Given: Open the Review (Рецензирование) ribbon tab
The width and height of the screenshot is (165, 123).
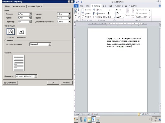Looking at the screenshot, I should [x=119, y=6].
